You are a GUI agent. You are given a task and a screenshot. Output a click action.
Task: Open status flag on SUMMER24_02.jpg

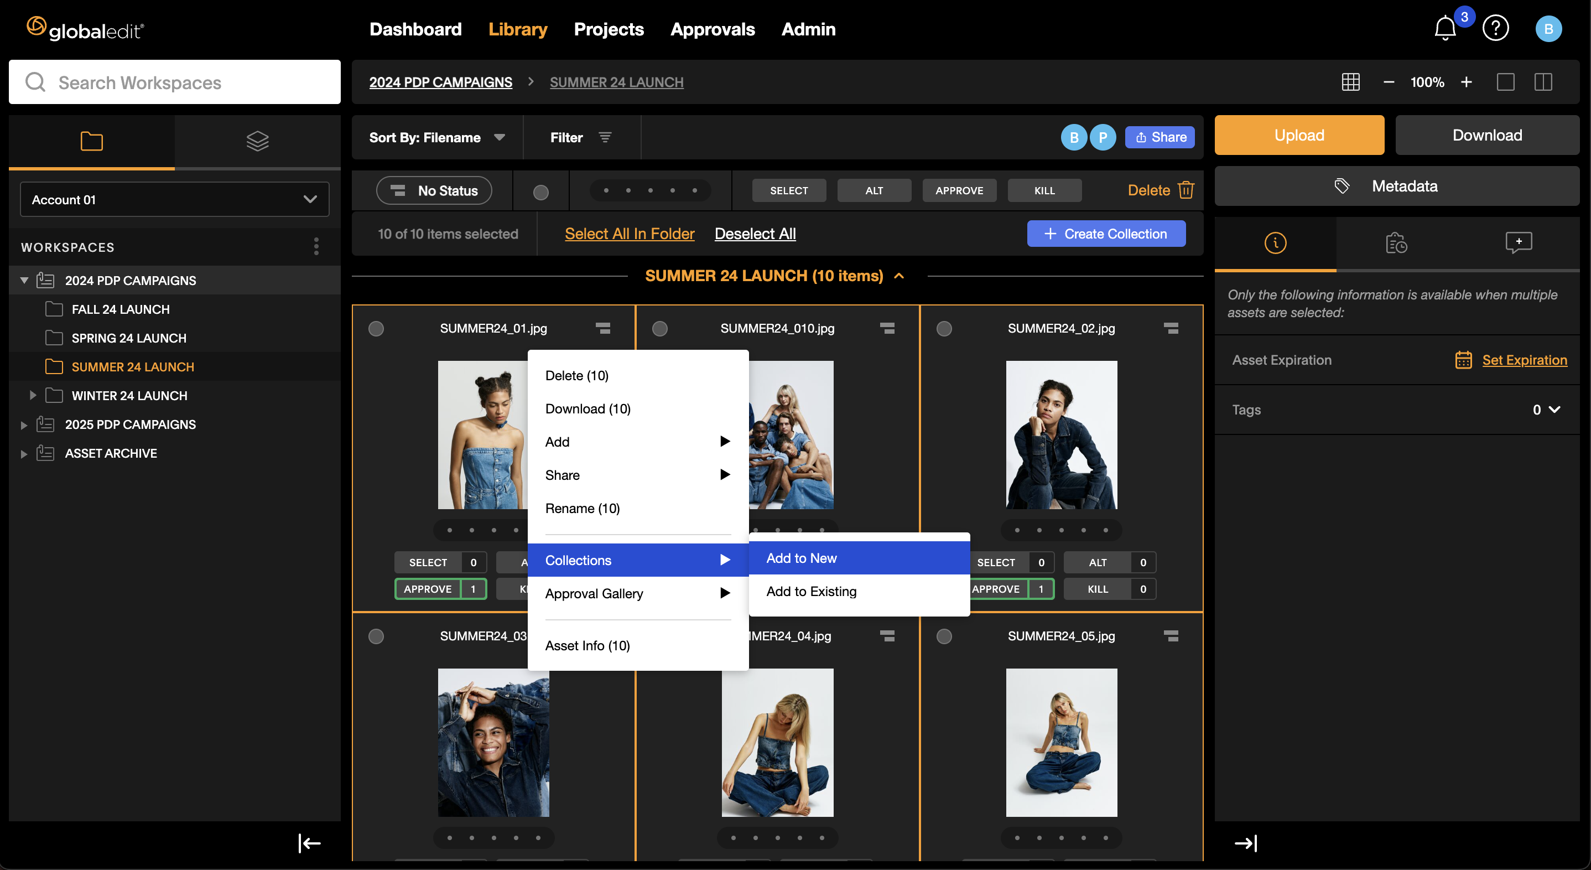[1171, 328]
